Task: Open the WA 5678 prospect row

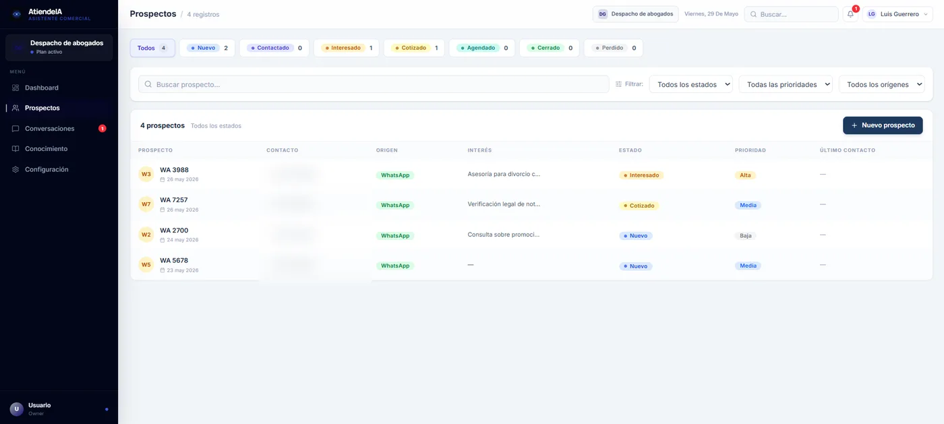Action: tap(531, 265)
